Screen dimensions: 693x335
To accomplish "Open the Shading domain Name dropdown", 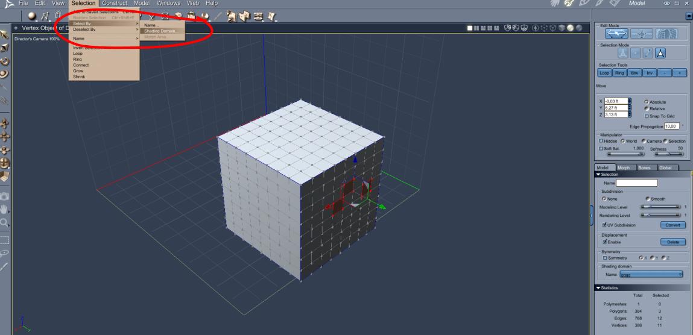I will (651, 275).
